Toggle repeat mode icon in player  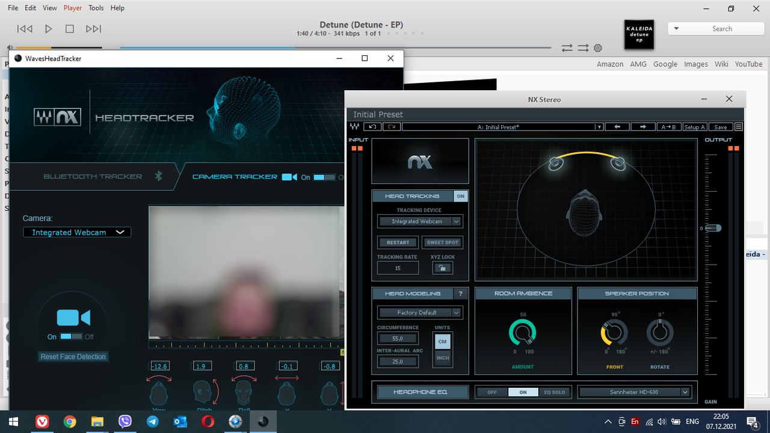(x=567, y=48)
